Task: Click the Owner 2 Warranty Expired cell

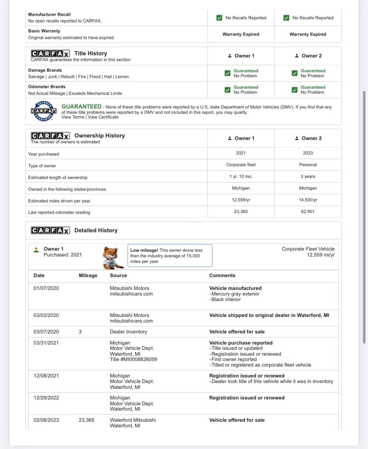Action: point(308,34)
